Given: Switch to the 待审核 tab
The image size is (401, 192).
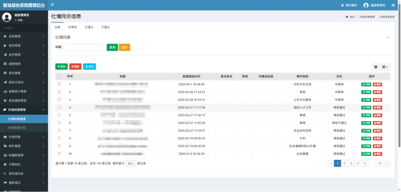Looking at the screenshot, I should coord(72,27).
